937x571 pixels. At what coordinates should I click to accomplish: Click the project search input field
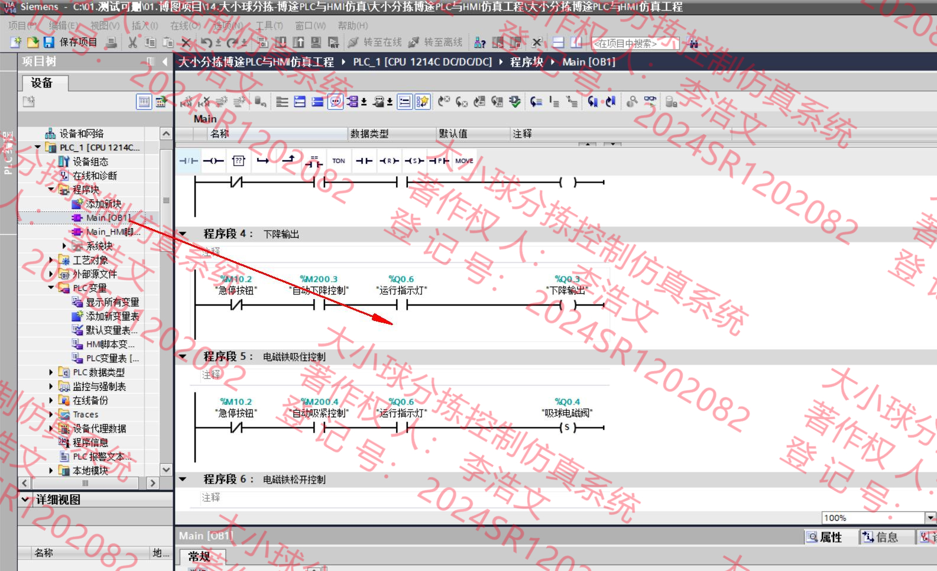pos(635,43)
